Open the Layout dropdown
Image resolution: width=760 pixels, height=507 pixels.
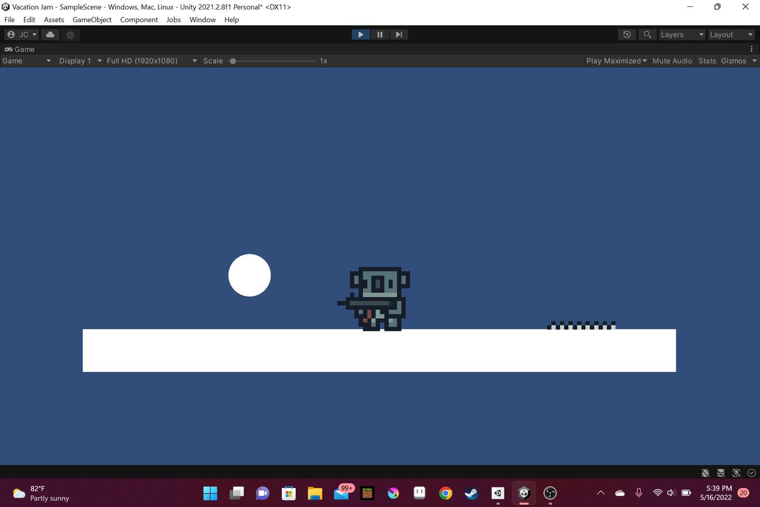[x=731, y=35]
